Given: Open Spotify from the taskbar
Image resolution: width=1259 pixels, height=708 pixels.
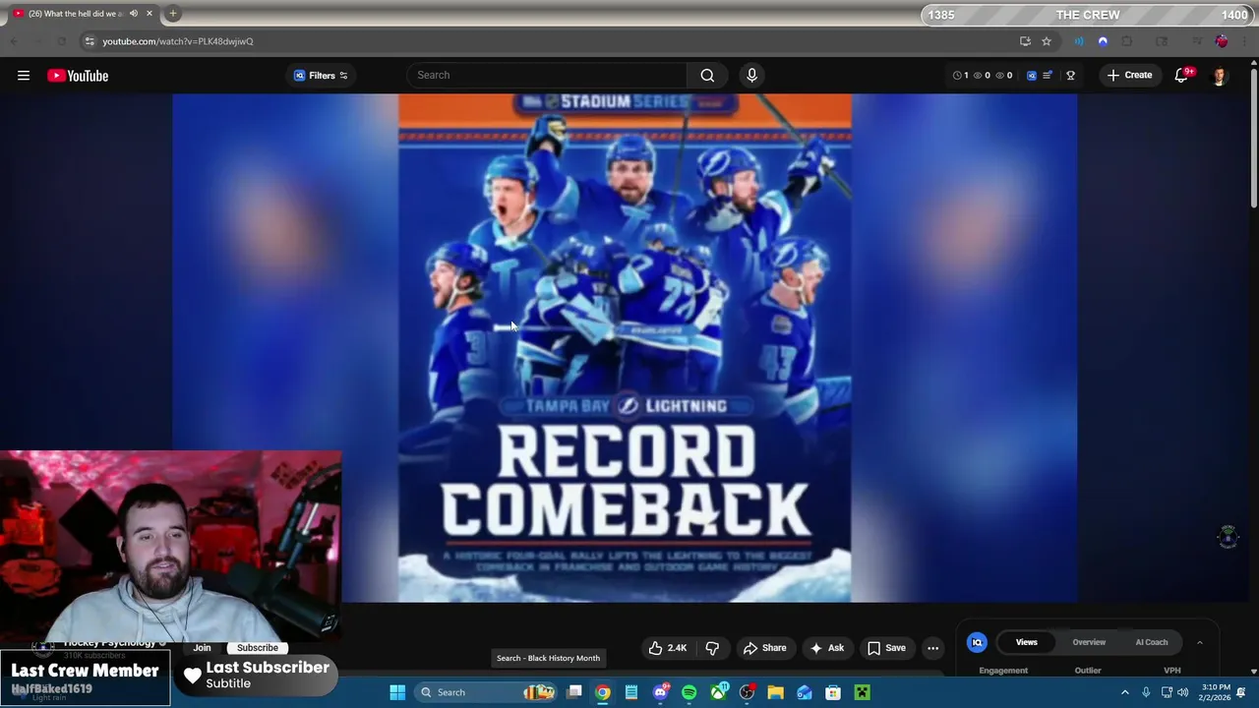Looking at the screenshot, I should pos(689,692).
